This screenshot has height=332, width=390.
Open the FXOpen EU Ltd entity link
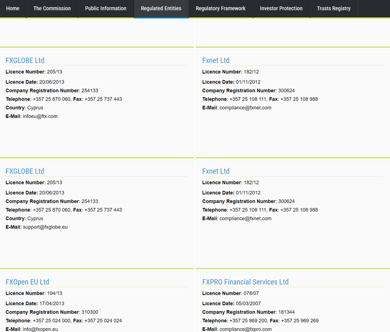(x=27, y=282)
